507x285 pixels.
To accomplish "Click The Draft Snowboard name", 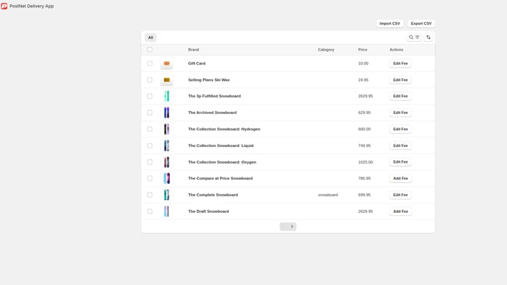I will (x=209, y=212).
